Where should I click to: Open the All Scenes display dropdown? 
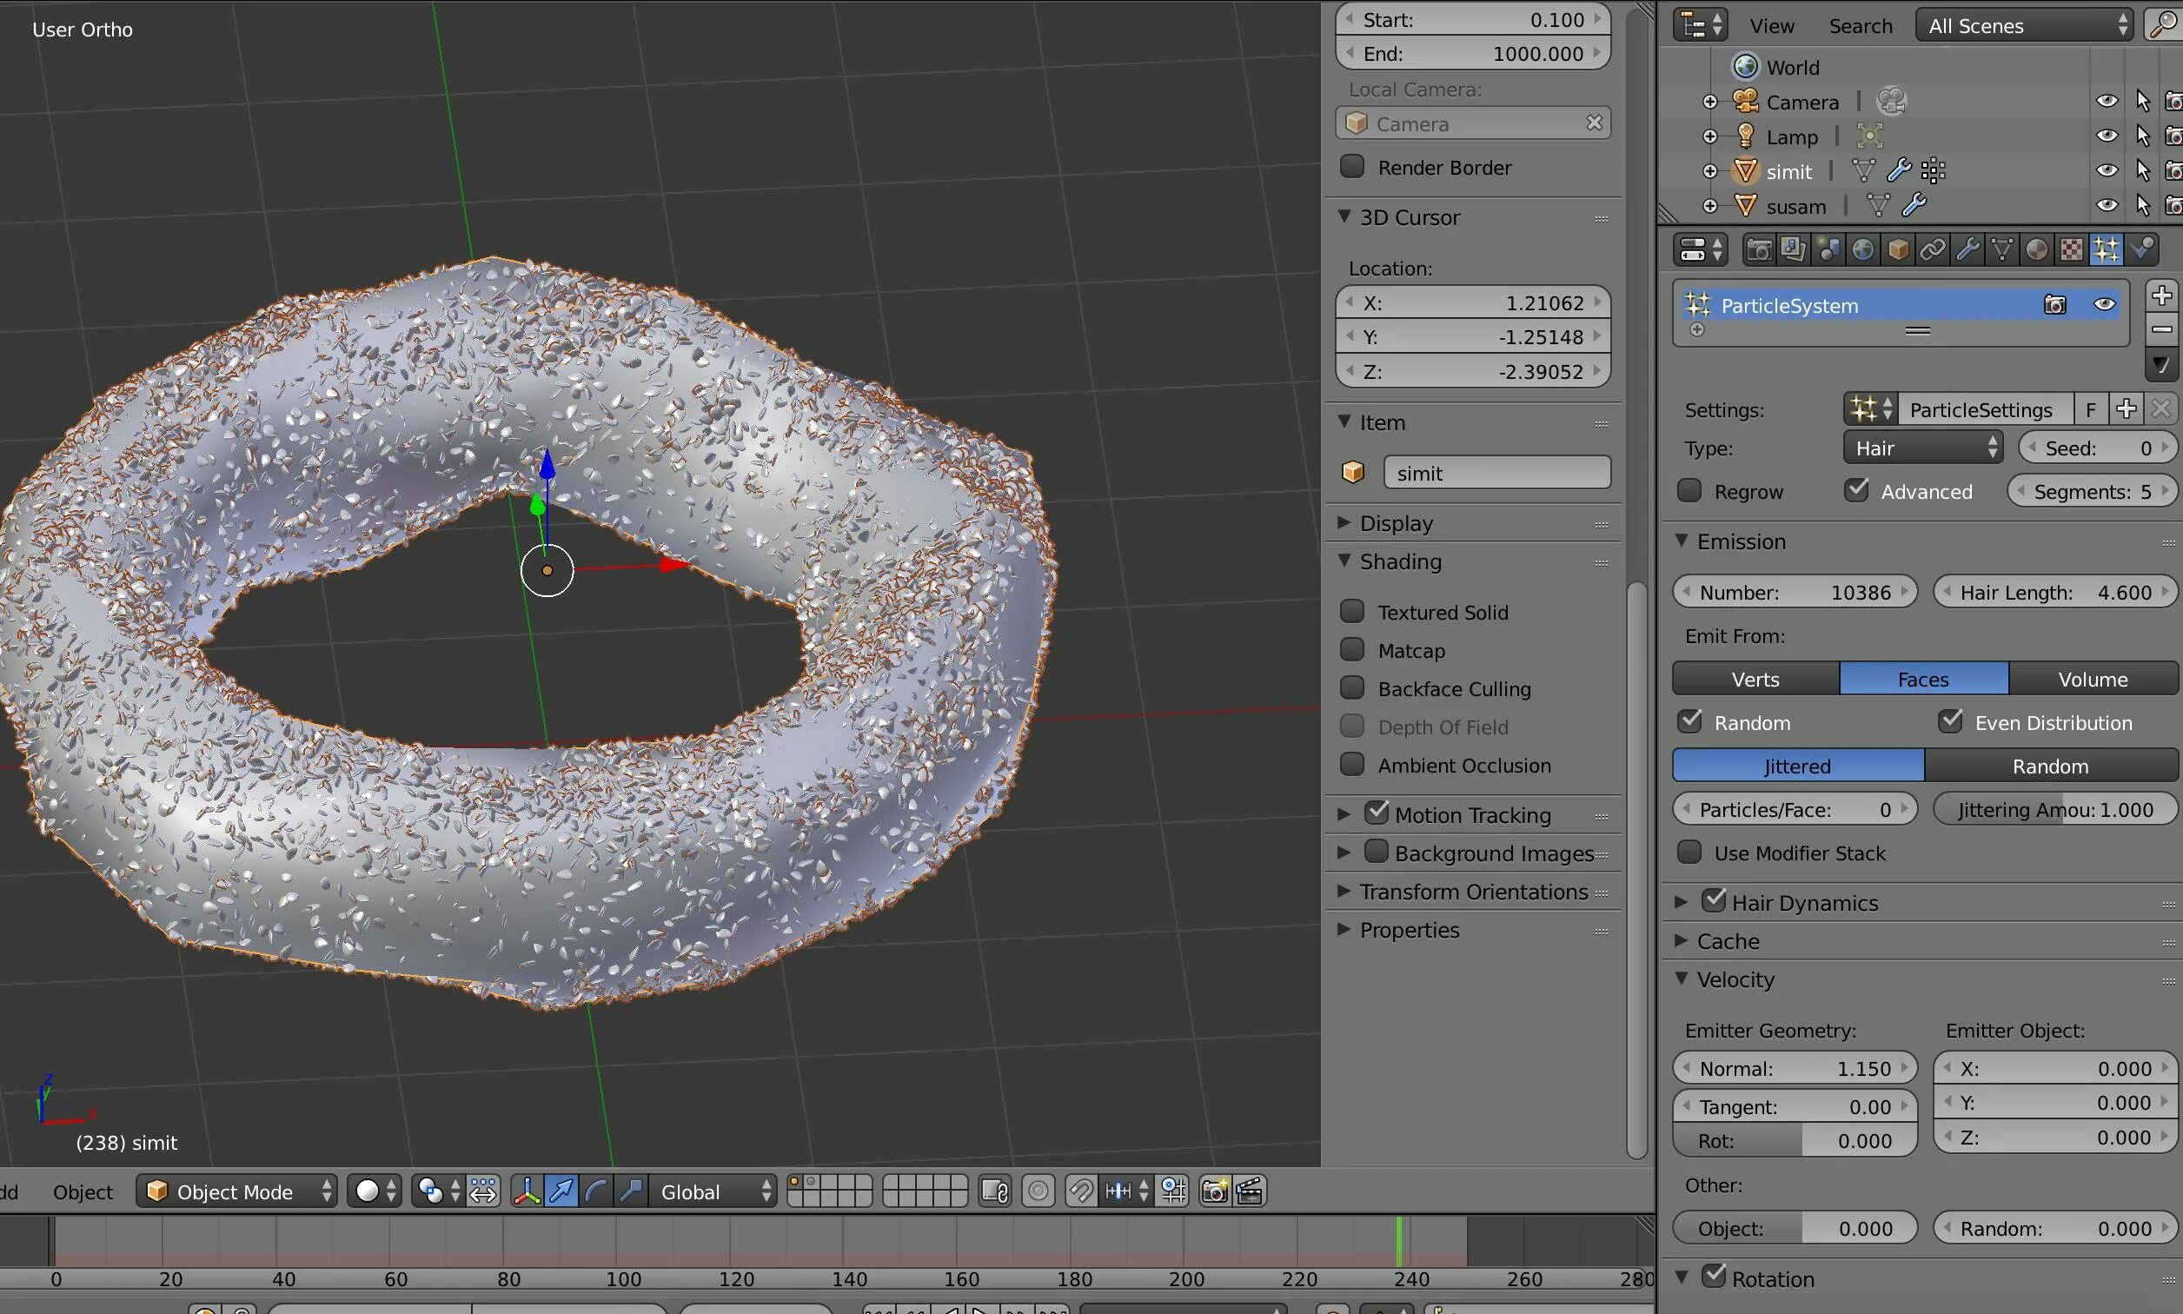pyautogui.click(x=2022, y=25)
